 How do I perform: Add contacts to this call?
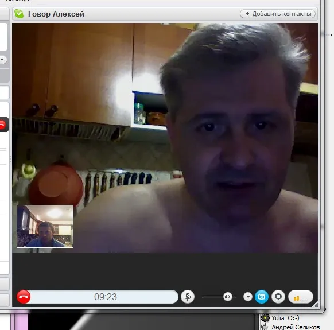[278, 14]
